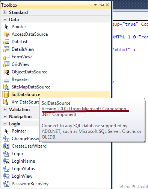Viewport: 148px width, 189px height.
Task: Select the XmlDataSource label
Action: pyautogui.click(x=26, y=102)
